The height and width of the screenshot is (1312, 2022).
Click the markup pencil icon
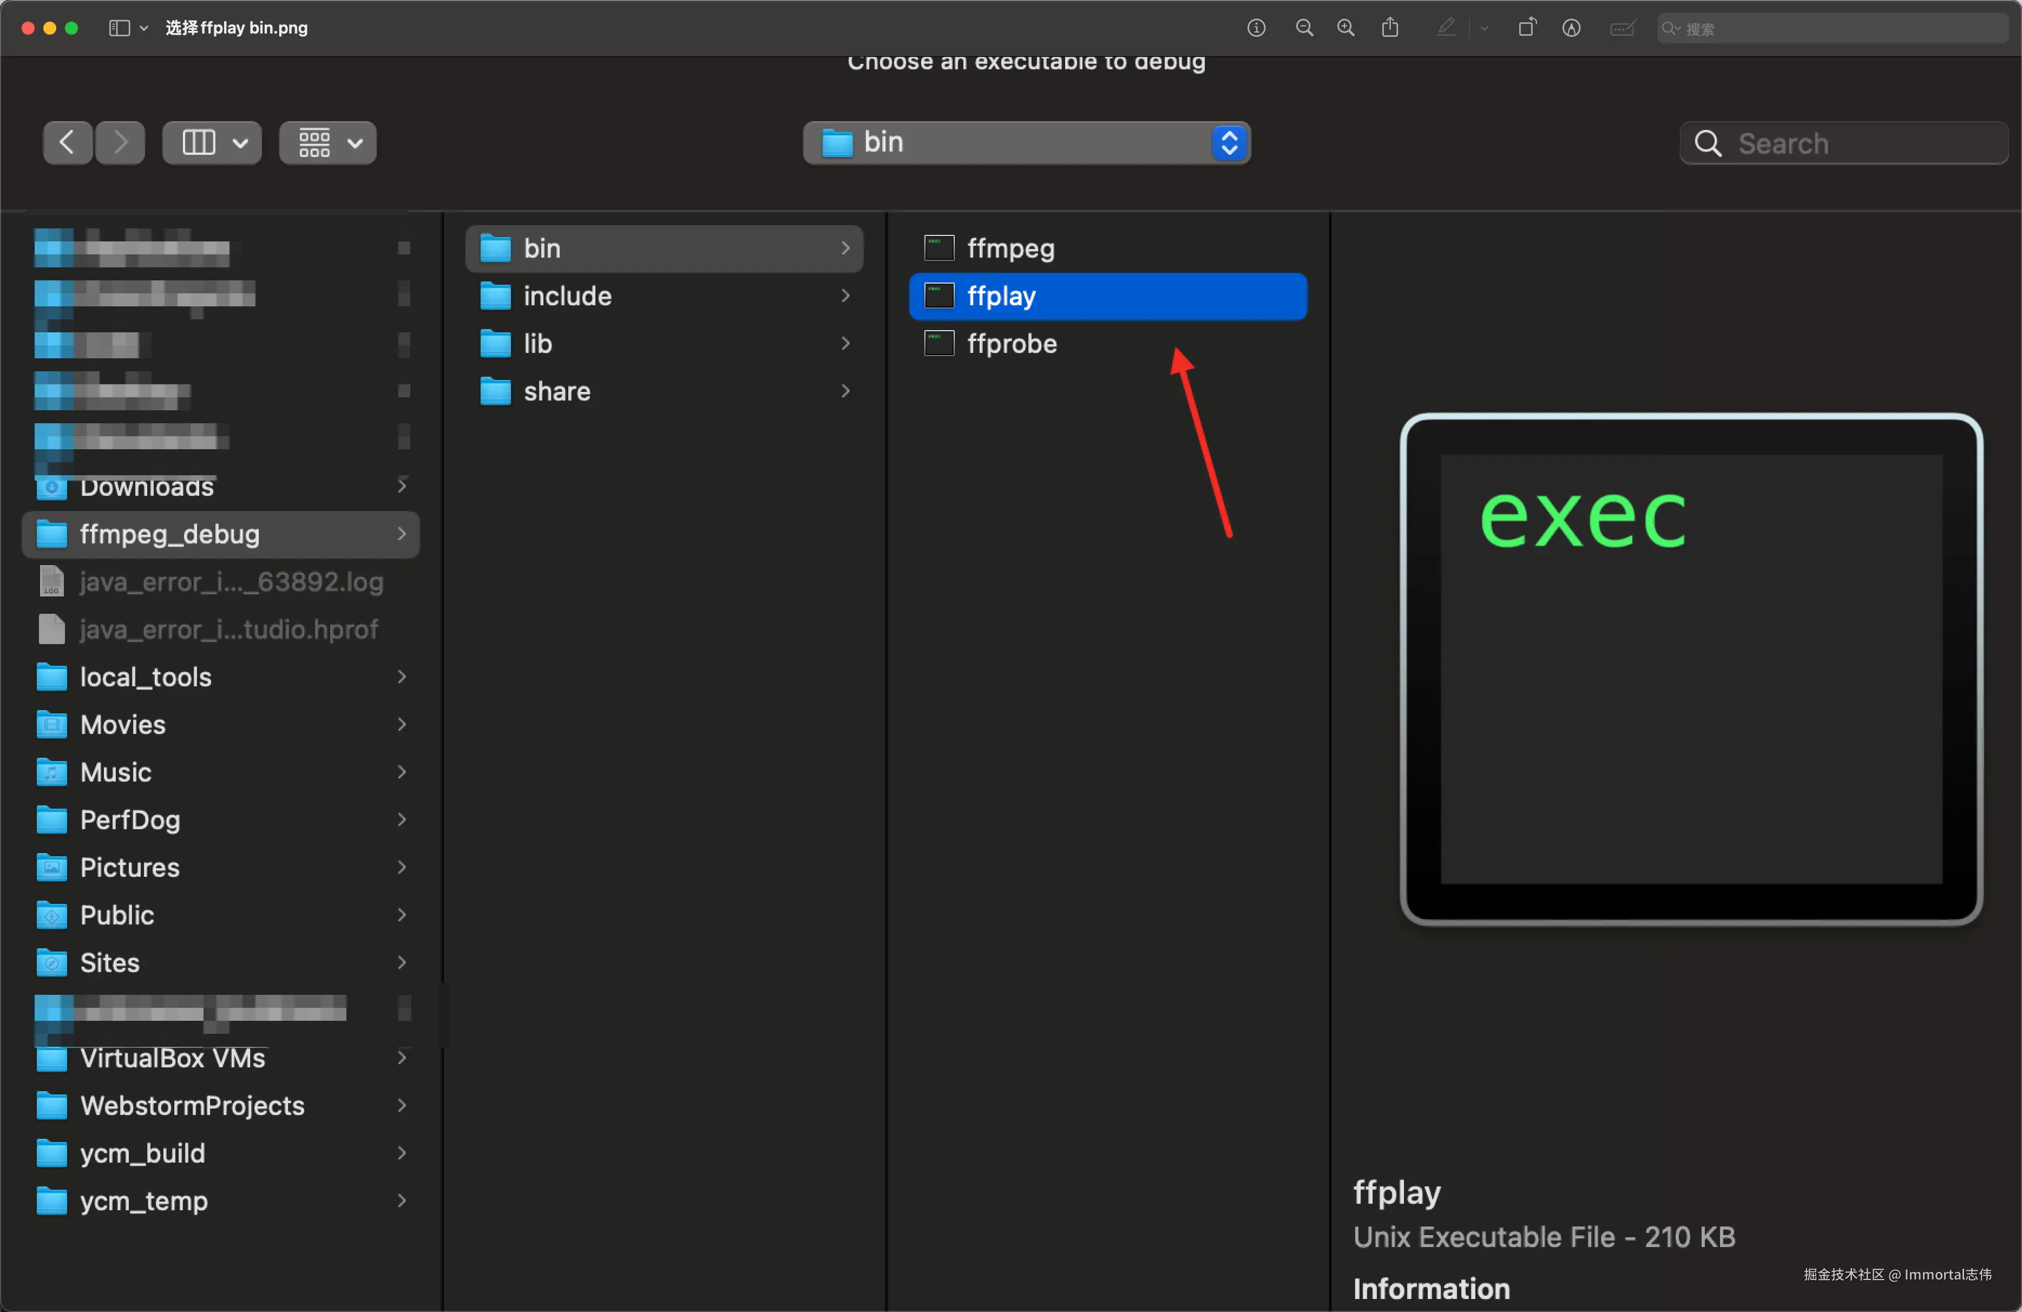tap(1446, 28)
